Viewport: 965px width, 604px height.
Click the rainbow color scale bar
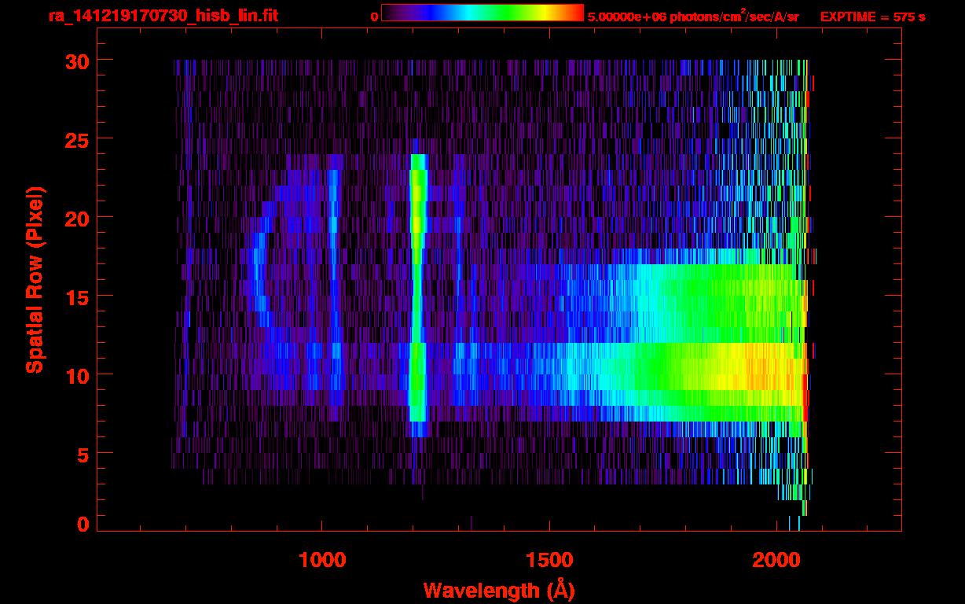pyautogui.click(x=482, y=13)
